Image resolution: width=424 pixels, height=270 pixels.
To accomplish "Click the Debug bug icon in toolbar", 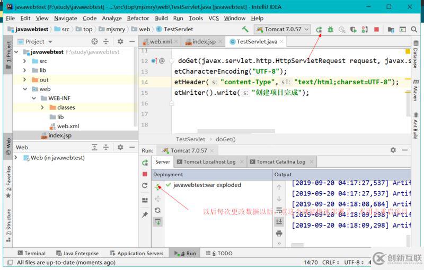I will (x=331, y=30).
